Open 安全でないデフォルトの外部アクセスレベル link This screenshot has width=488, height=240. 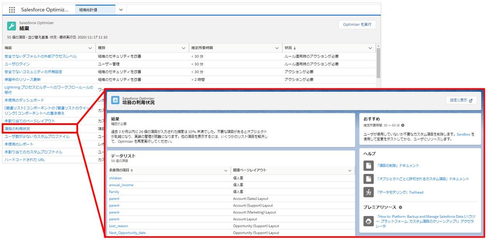pyautogui.click(x=41, y=56)
